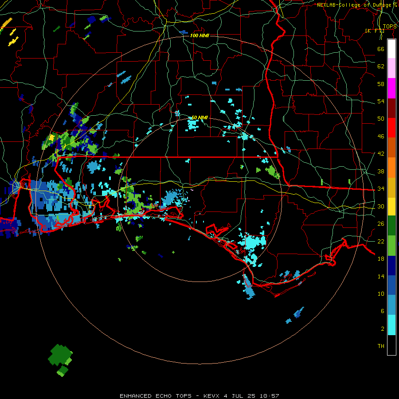Click the light pink legend swatch
Viewport: 399px width, 399px height.
pyautogui.click(x=391, y=68)
